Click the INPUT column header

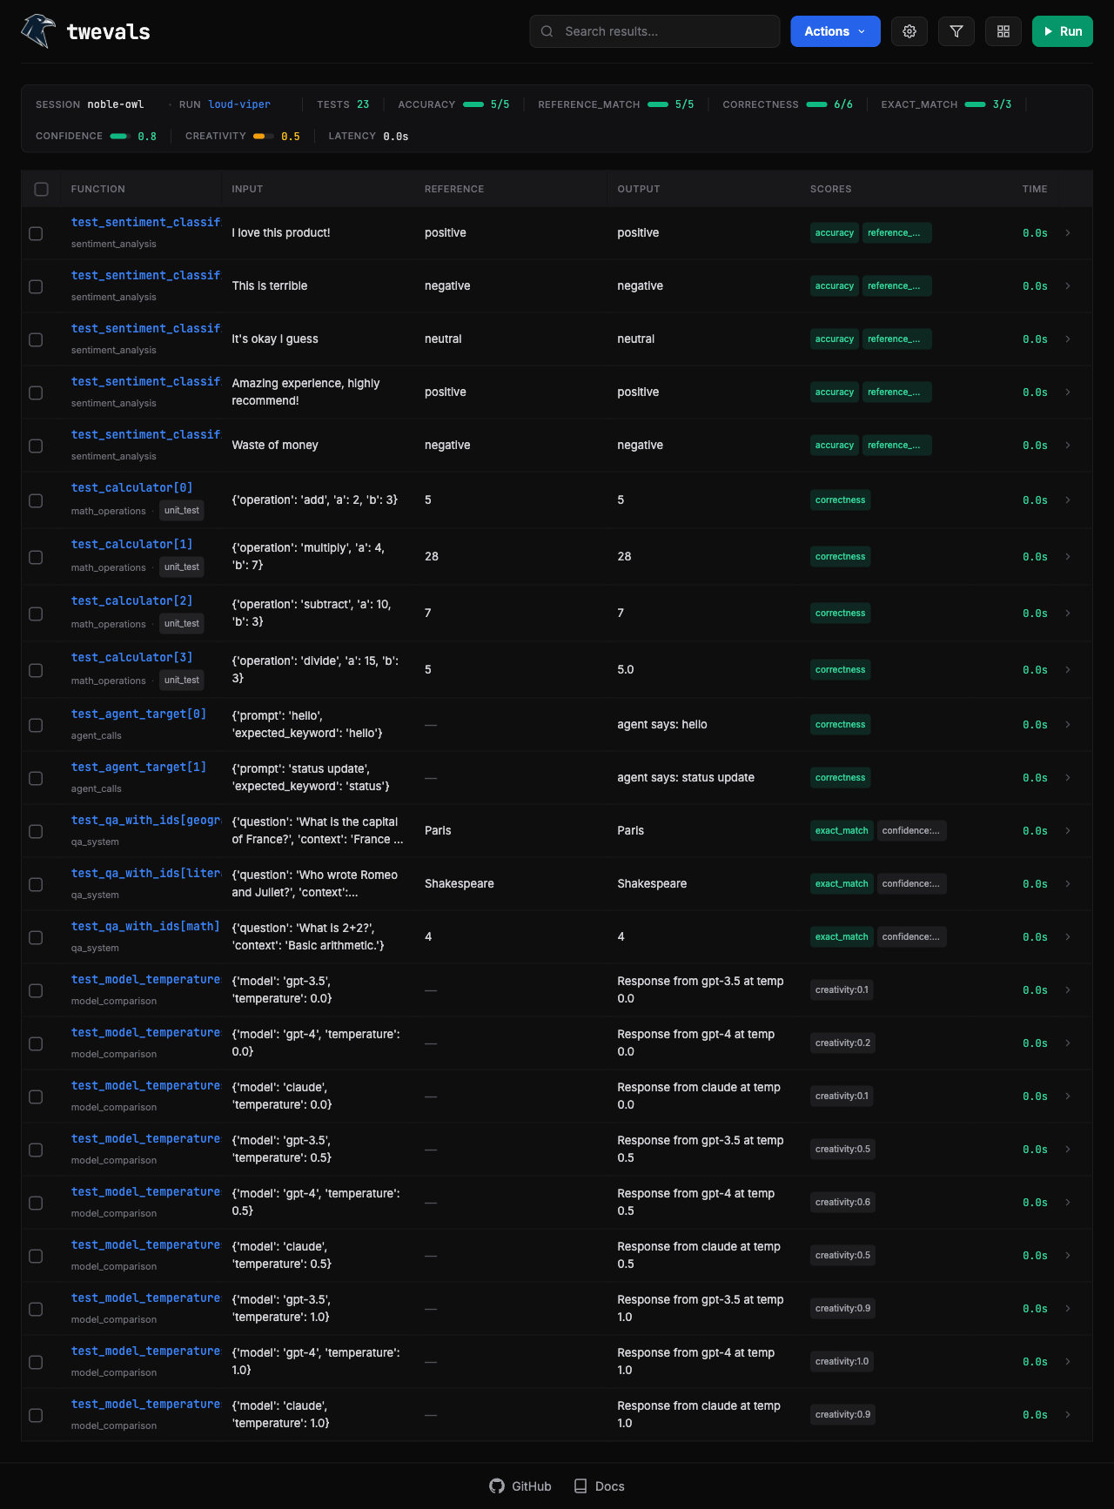[247, 189]
